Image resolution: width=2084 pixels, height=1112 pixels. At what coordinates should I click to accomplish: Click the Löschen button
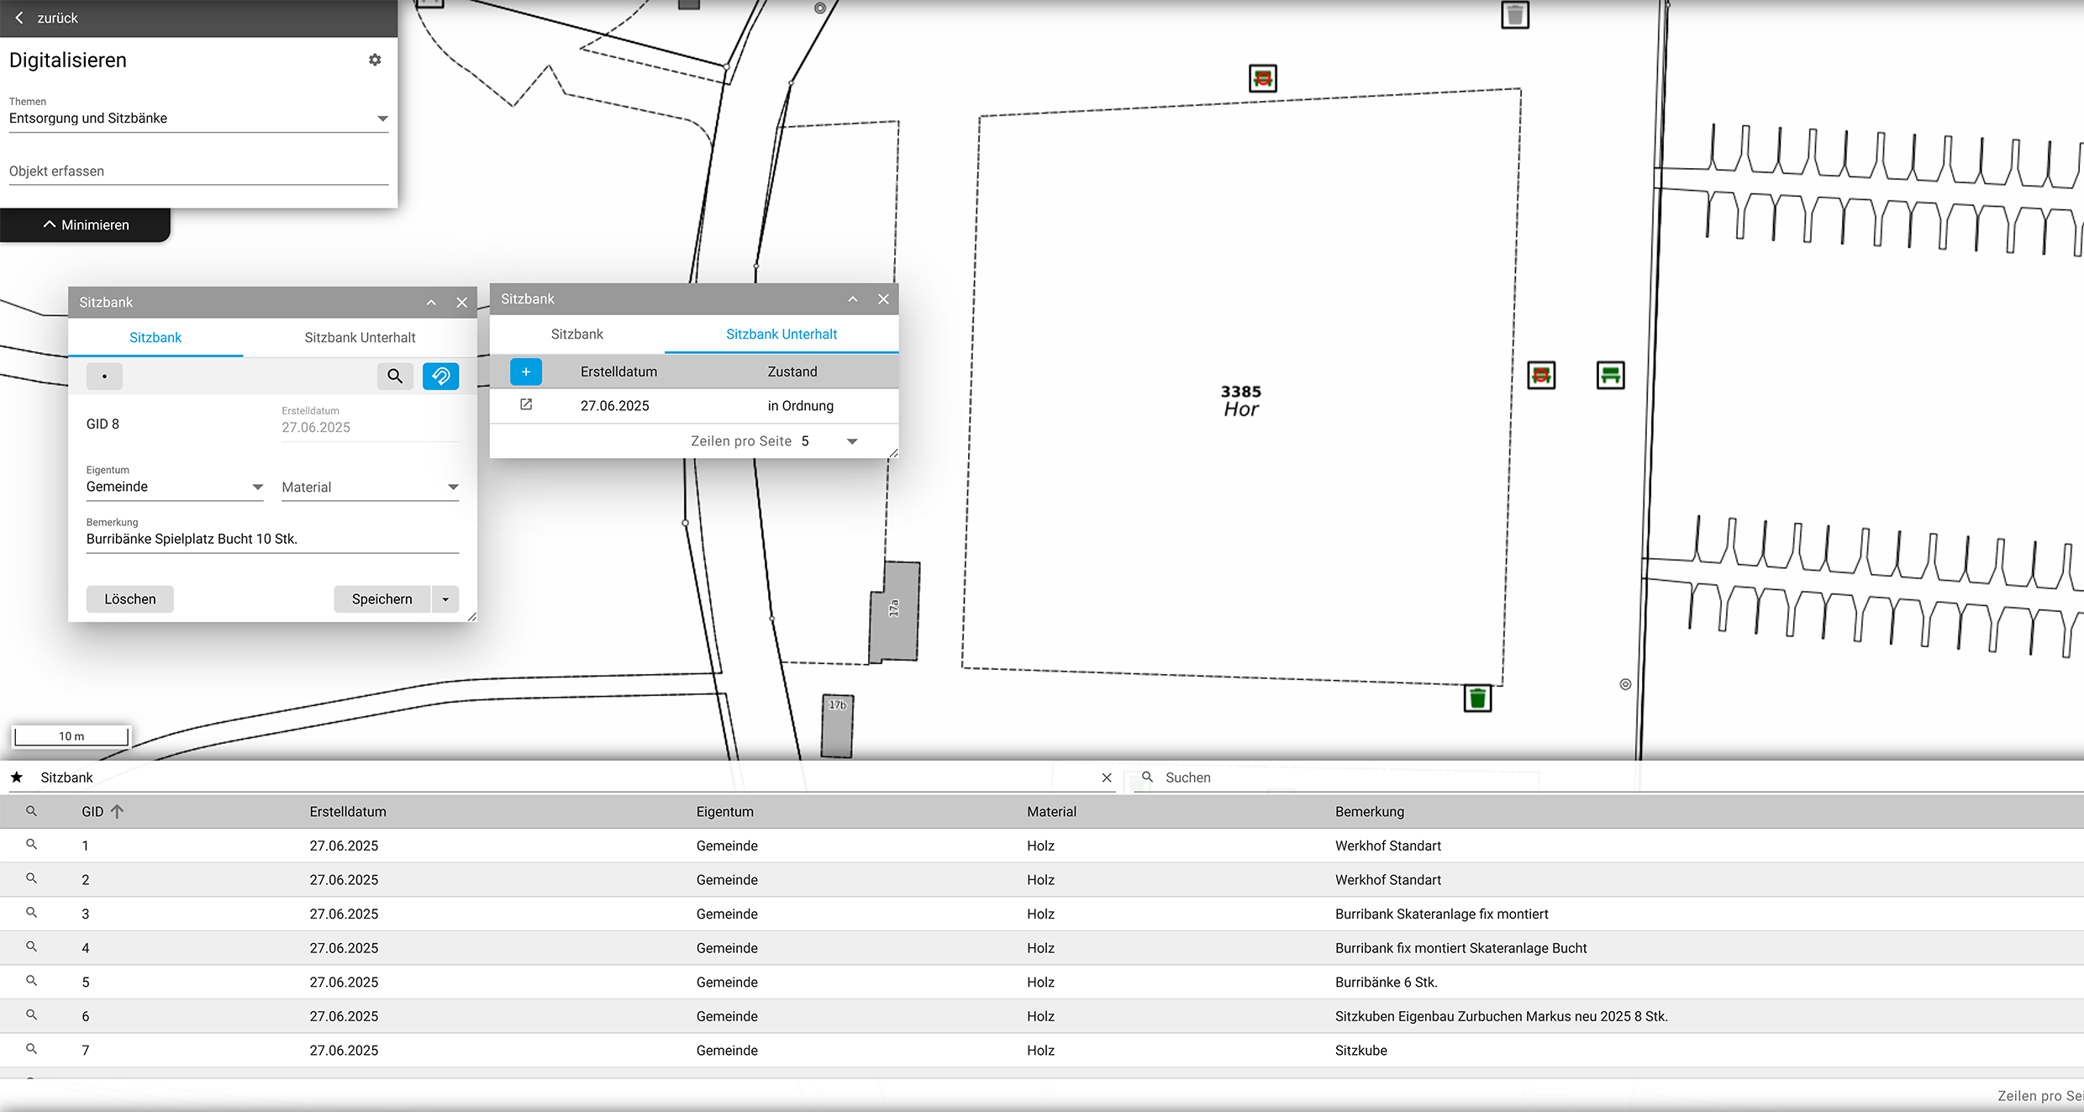click(129, 599)
